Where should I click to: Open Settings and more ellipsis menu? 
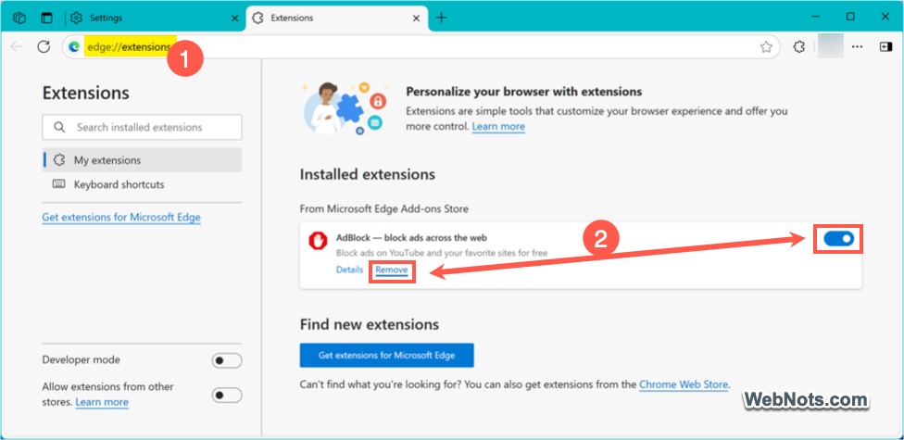[858, 47]
